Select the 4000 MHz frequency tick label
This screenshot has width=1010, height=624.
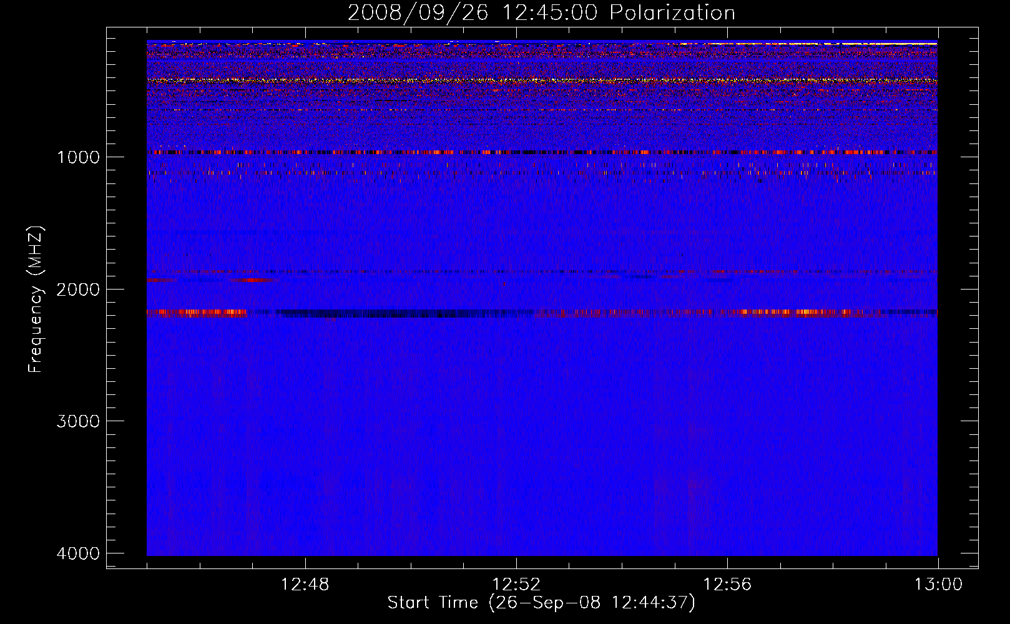[x=78, y=553]
